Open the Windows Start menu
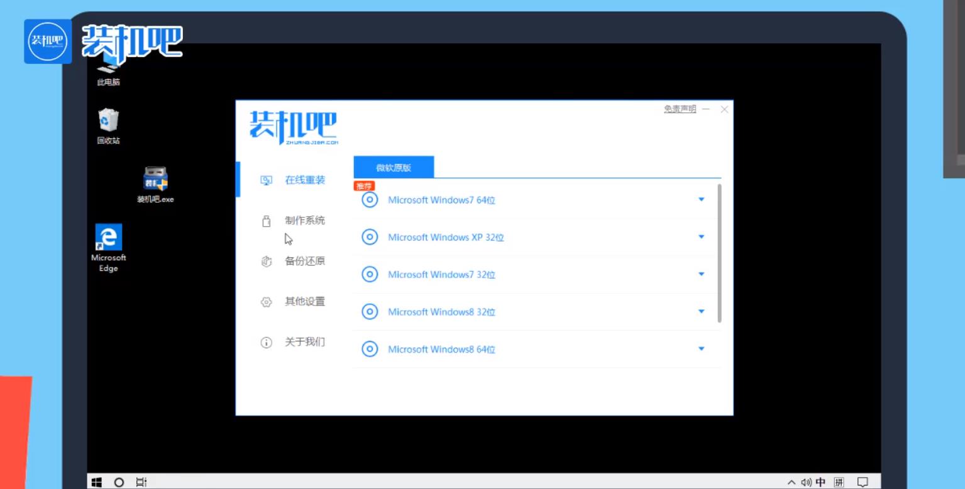 click(x=97, y=482)
